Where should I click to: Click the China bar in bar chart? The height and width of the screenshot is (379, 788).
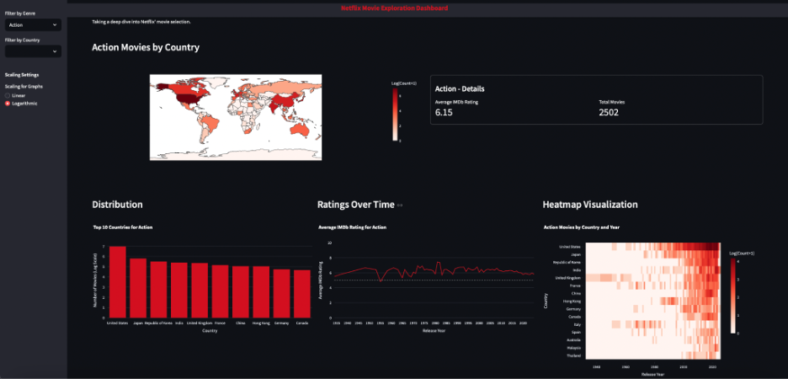click(x=241, y=291)
